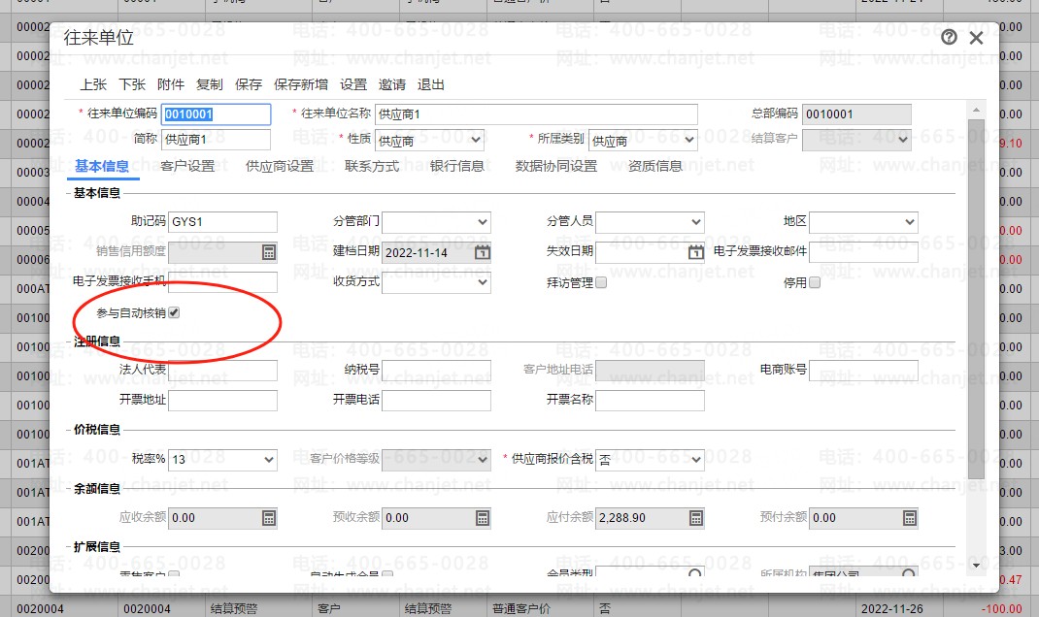This screenshot has width=1039, height=617.
Task: Click 下张 to go to next record
Action: (132, 84)
